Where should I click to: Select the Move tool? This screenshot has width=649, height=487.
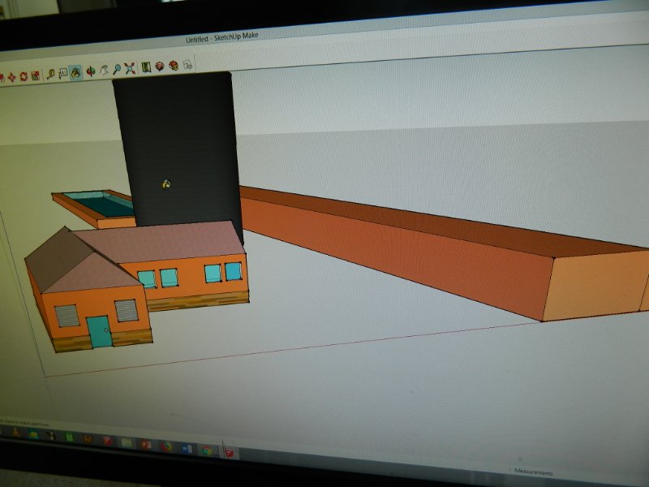click(x=11, y=77)
